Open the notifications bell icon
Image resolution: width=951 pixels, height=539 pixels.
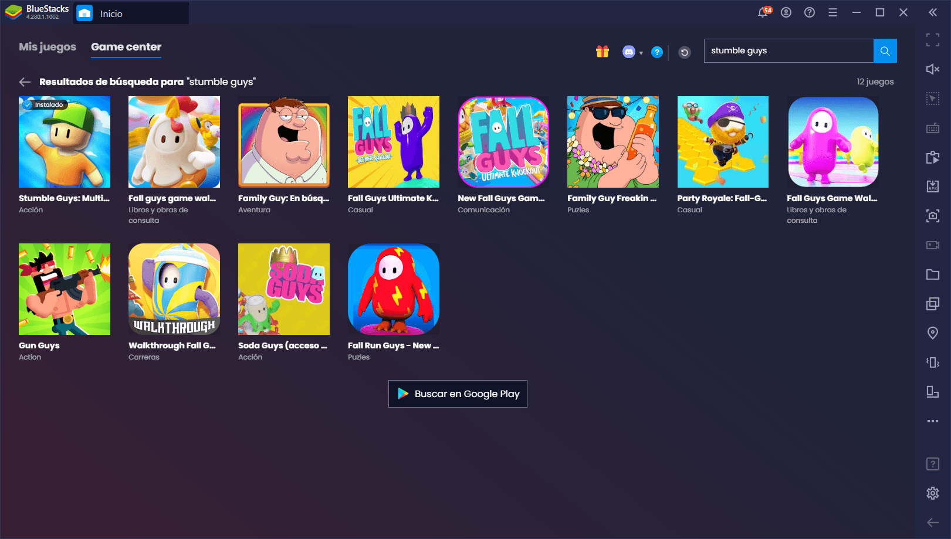763,12
